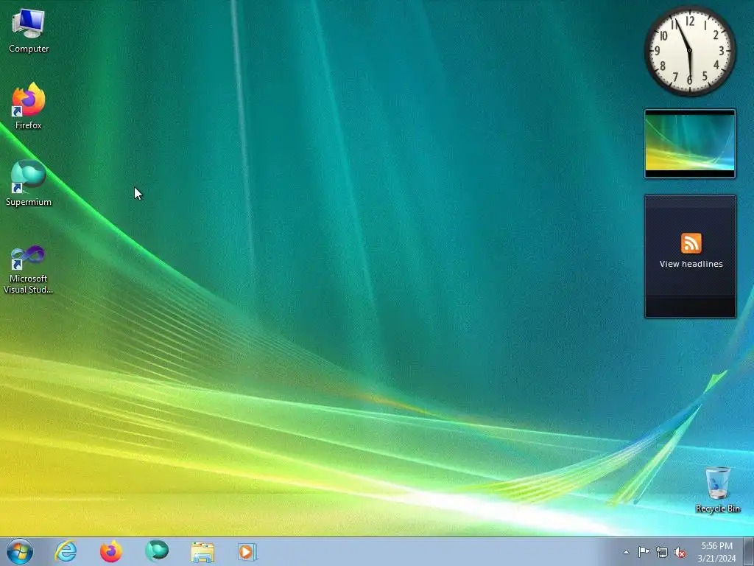Select the Recycle Bin icon
Viewport: 754px width, 566px height.
717,489
